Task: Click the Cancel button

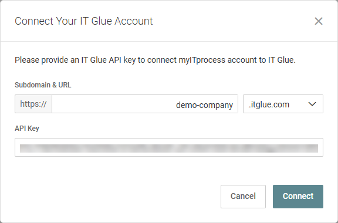Action: [243, 197]
